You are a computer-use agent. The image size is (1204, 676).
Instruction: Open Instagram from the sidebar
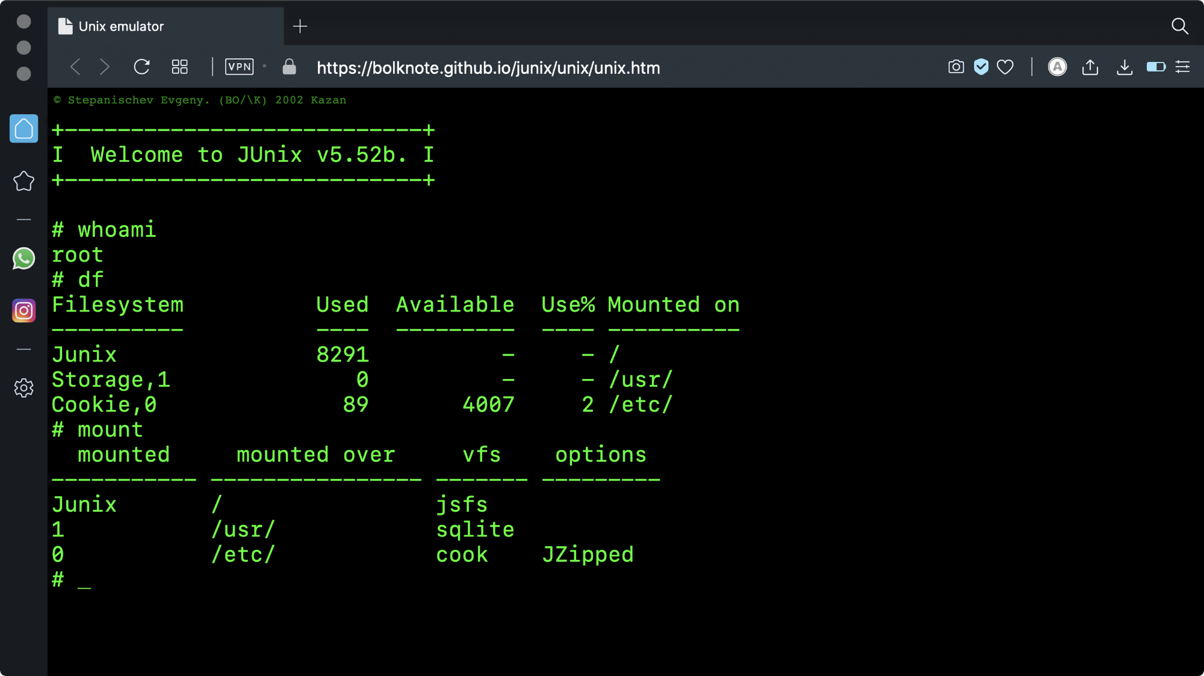click(x=23, y=311)
